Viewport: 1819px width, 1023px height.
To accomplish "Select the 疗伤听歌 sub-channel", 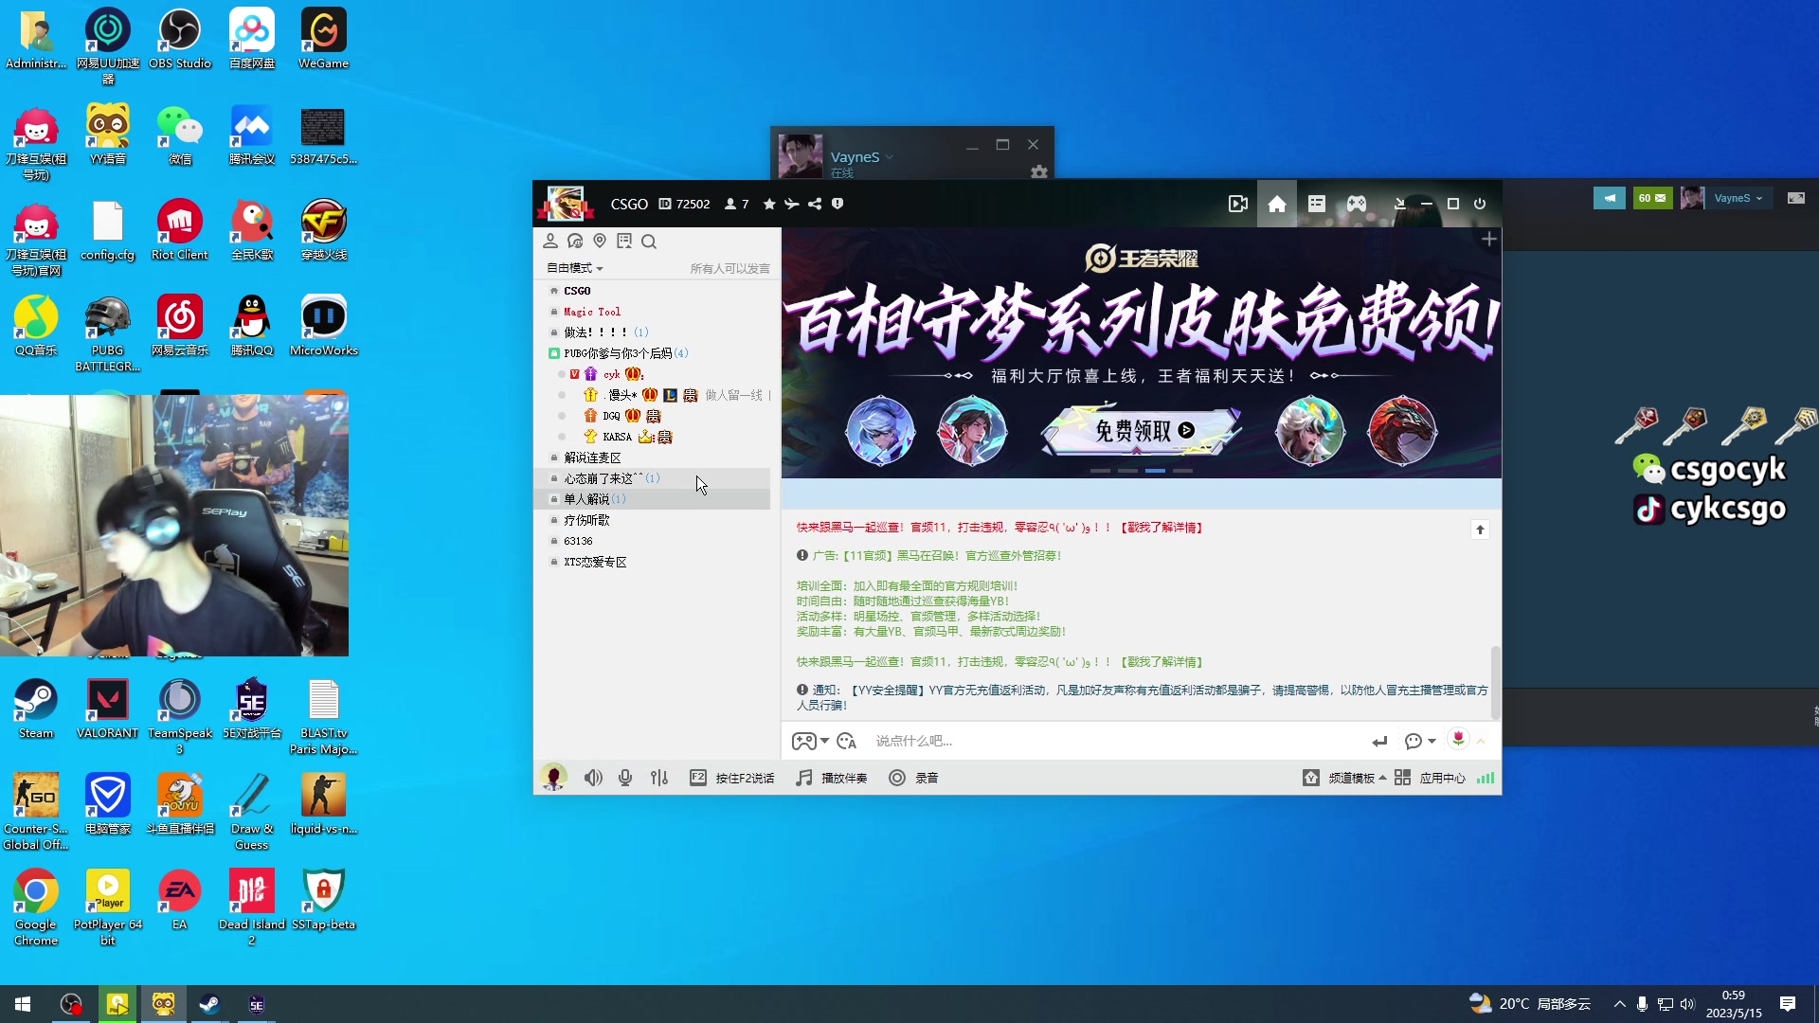I will (586, 520).
